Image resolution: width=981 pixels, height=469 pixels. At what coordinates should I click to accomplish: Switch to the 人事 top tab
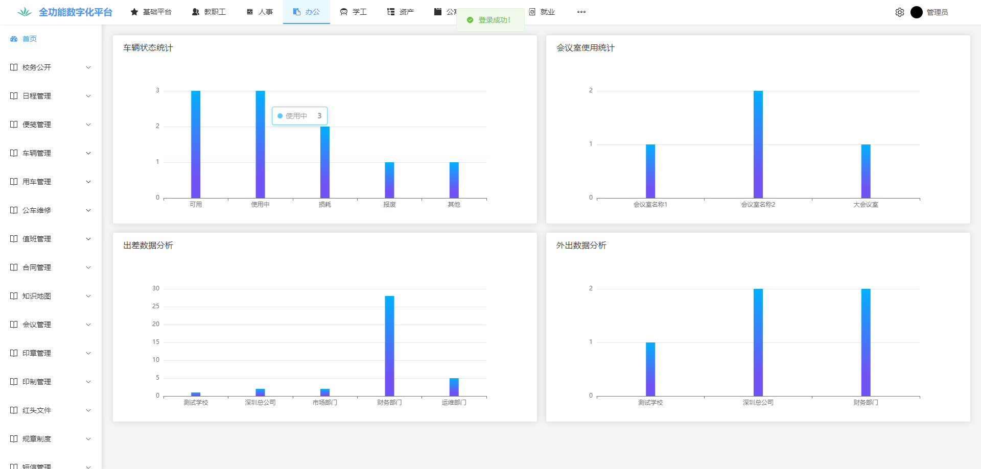[x=260, y=12]
